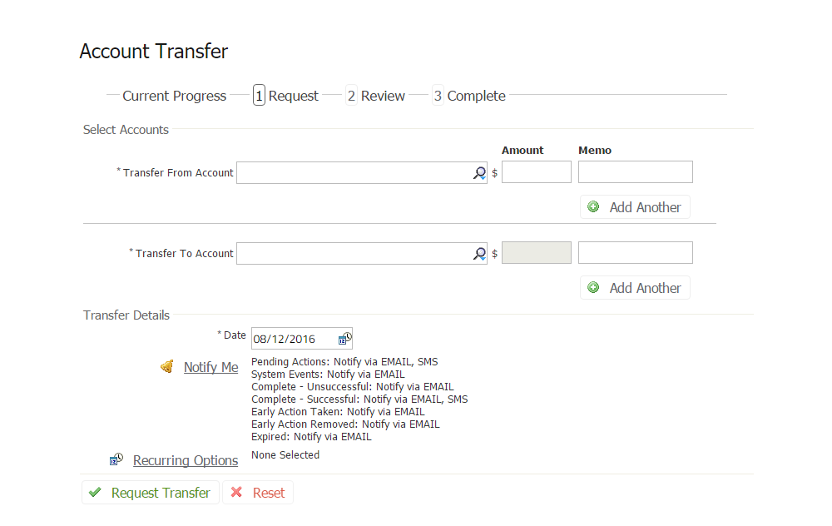
Task: Click the Notify Me bell icon
Action: [167, 367]
